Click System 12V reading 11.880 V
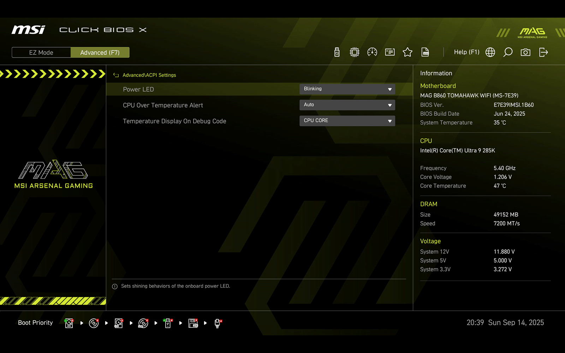This screenshot has width=565, height=353. pyautogui.click(x=504, y=252)
